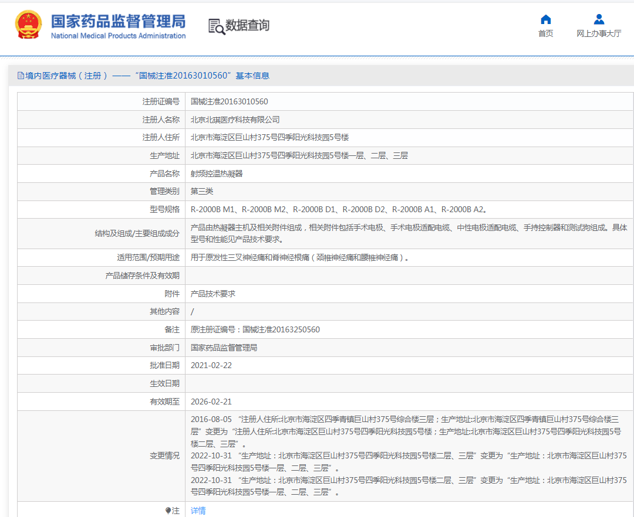Click the document icon before 境内医疗器械

click(x=21, y=76)
